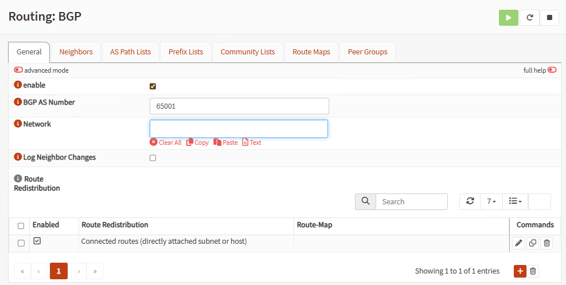The image size is (566, 285).
Task: Open the rows-per-page dropdown showing 7
Action: click(x=491, y=201)
